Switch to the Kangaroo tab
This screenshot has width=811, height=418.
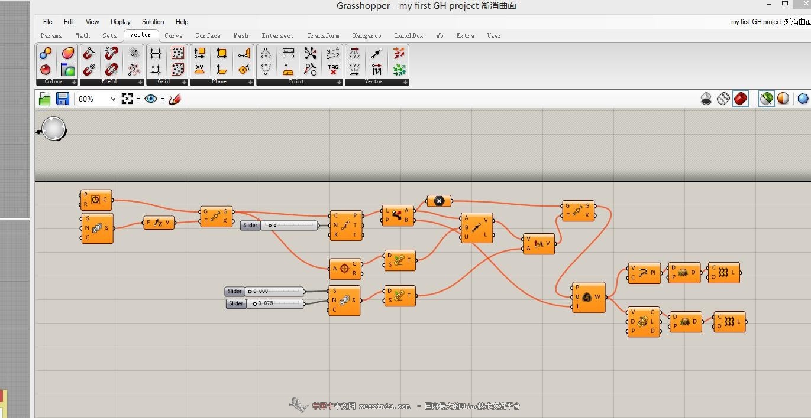coord(367,35)
